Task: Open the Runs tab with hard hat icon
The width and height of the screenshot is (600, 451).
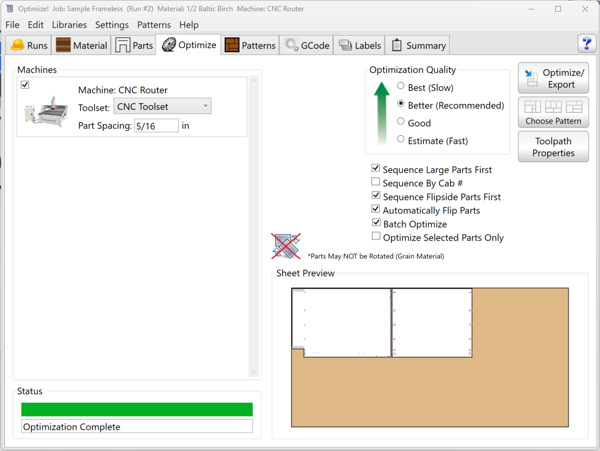Action: pyautogui.click(x=18, y=46)
